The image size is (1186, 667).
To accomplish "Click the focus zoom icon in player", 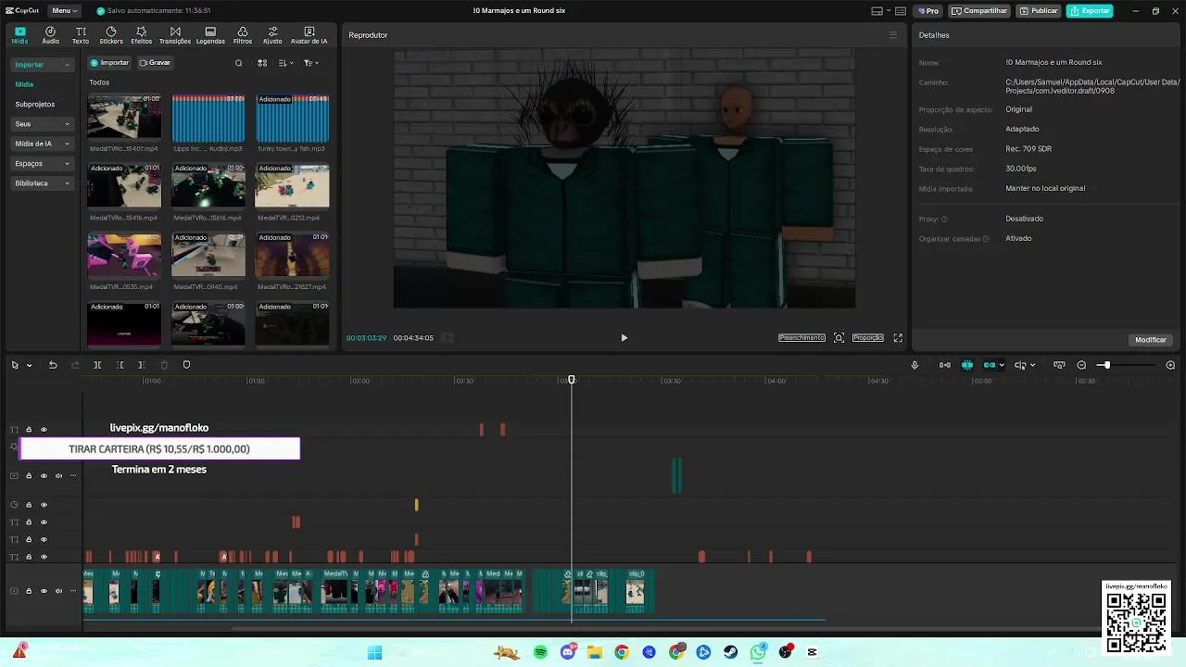I will click(x=839, y=338).
